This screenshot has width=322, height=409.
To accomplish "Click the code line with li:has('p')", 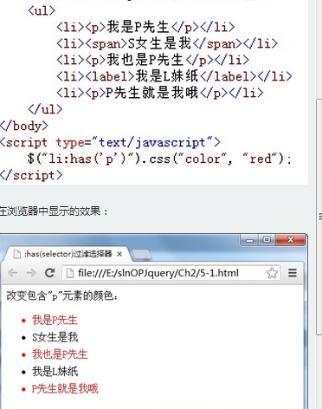I will point(159,159).
